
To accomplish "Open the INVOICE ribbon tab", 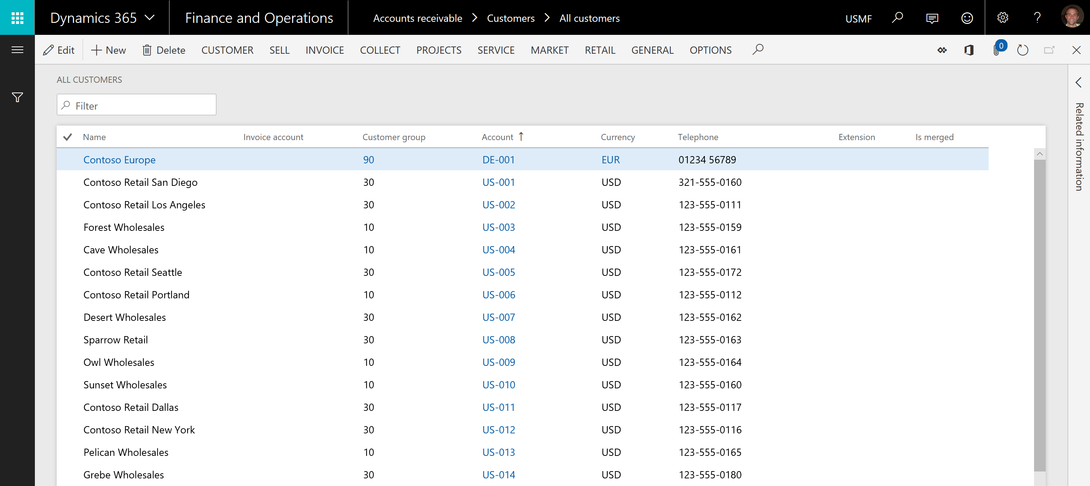I will pyautogui.click(x=324, y=49).
